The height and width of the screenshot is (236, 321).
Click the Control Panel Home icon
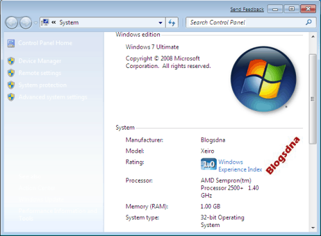click(x=11, y=43)
